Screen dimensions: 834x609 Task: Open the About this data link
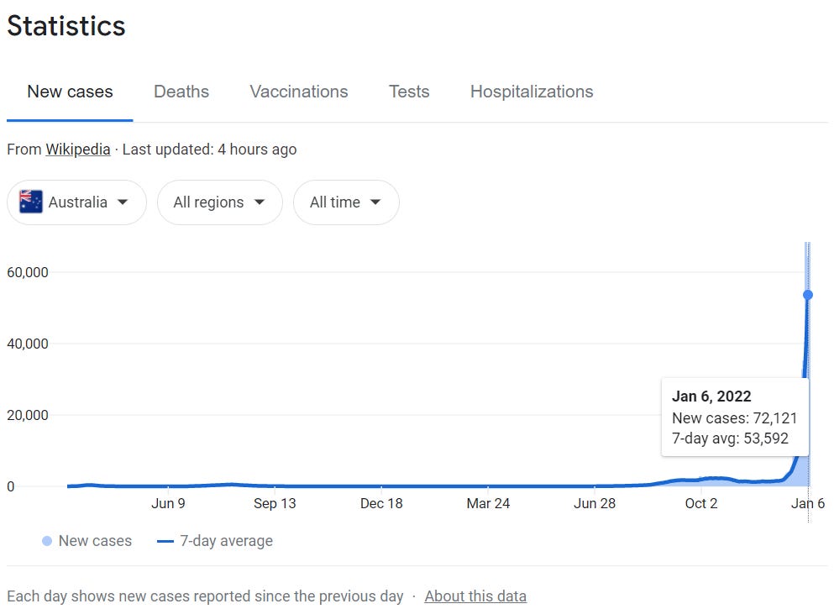[x=475, y=596]
